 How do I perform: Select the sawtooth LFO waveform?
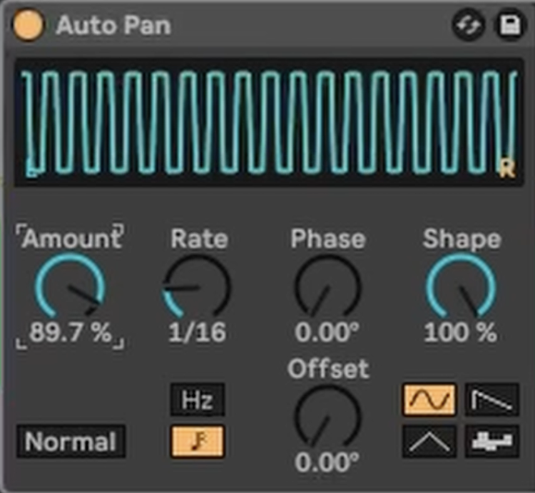[x=491, y=400]
